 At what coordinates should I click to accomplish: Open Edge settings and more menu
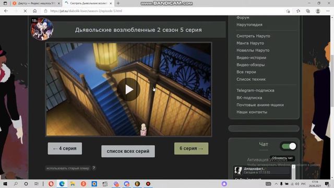coord(328,11)
